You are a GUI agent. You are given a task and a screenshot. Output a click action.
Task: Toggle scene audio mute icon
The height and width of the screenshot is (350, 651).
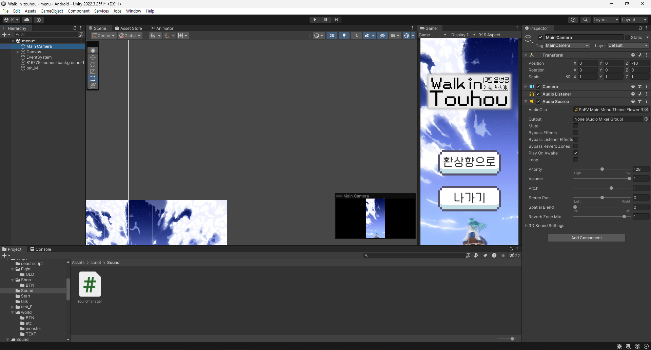356,36
